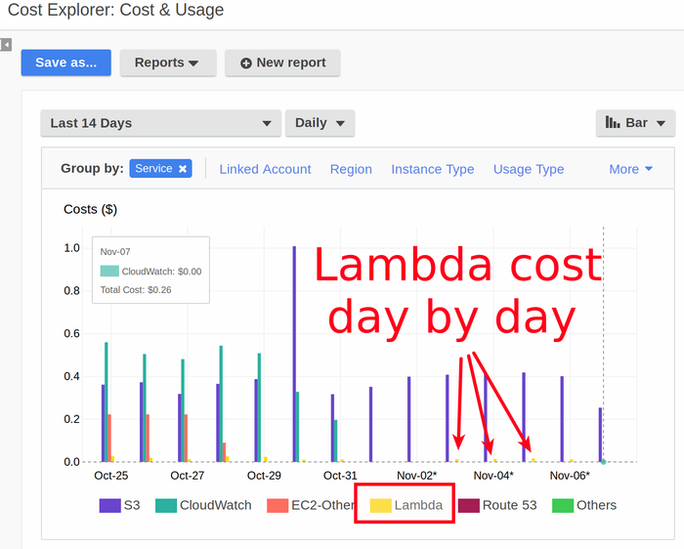Image resolution: width=684 pixels, height=549 pixels.
Task: Create a New report
Action: point(282,63)
